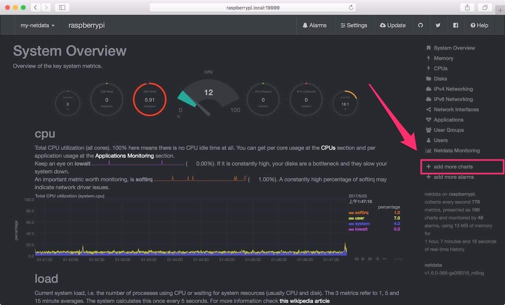The width and height of the screenshot is (505, 305).
Task: Open the Facebook icon link
Action: point(456,25)
